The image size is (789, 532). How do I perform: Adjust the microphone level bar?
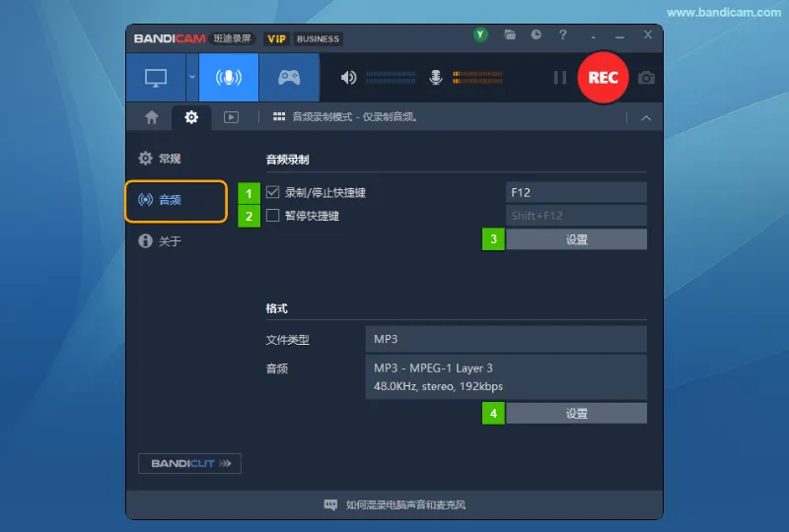477,78
